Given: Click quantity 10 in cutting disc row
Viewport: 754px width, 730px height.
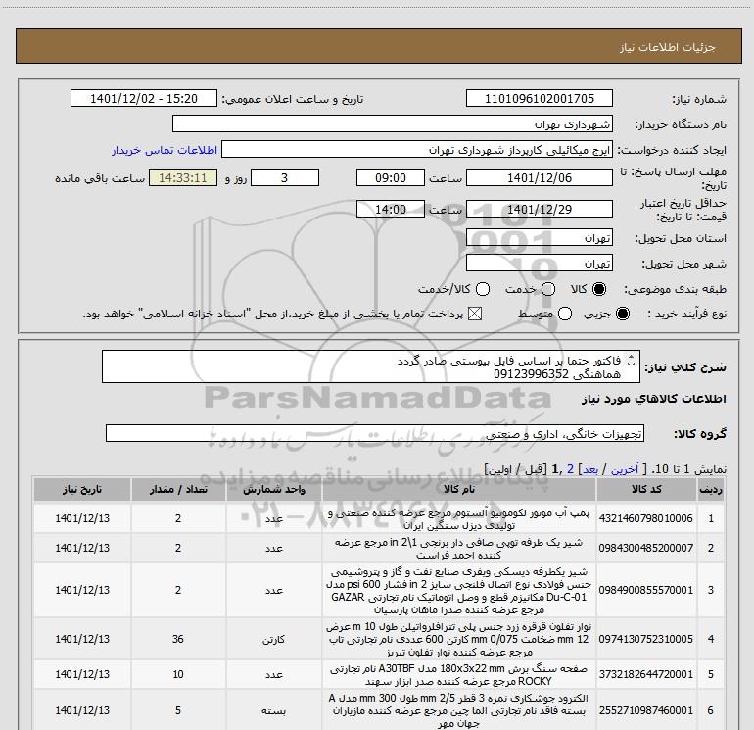Looking at the screenshot, I should (x=178, y=674).
